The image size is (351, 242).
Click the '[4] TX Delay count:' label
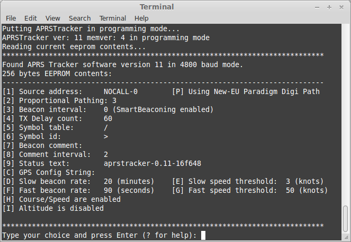(42, 118)
